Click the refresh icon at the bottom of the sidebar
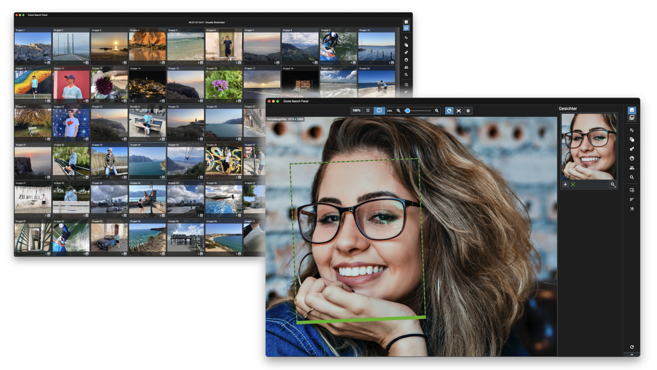 (632, 347)
